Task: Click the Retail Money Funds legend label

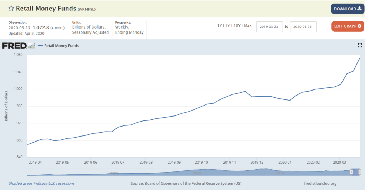Action: point(61,46)
